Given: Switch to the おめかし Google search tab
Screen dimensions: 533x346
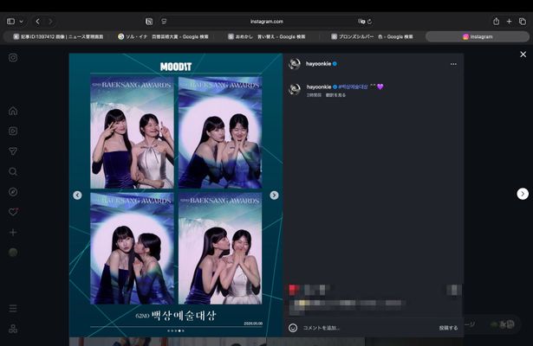Looking at the screenshot, I should click(267, 36).
